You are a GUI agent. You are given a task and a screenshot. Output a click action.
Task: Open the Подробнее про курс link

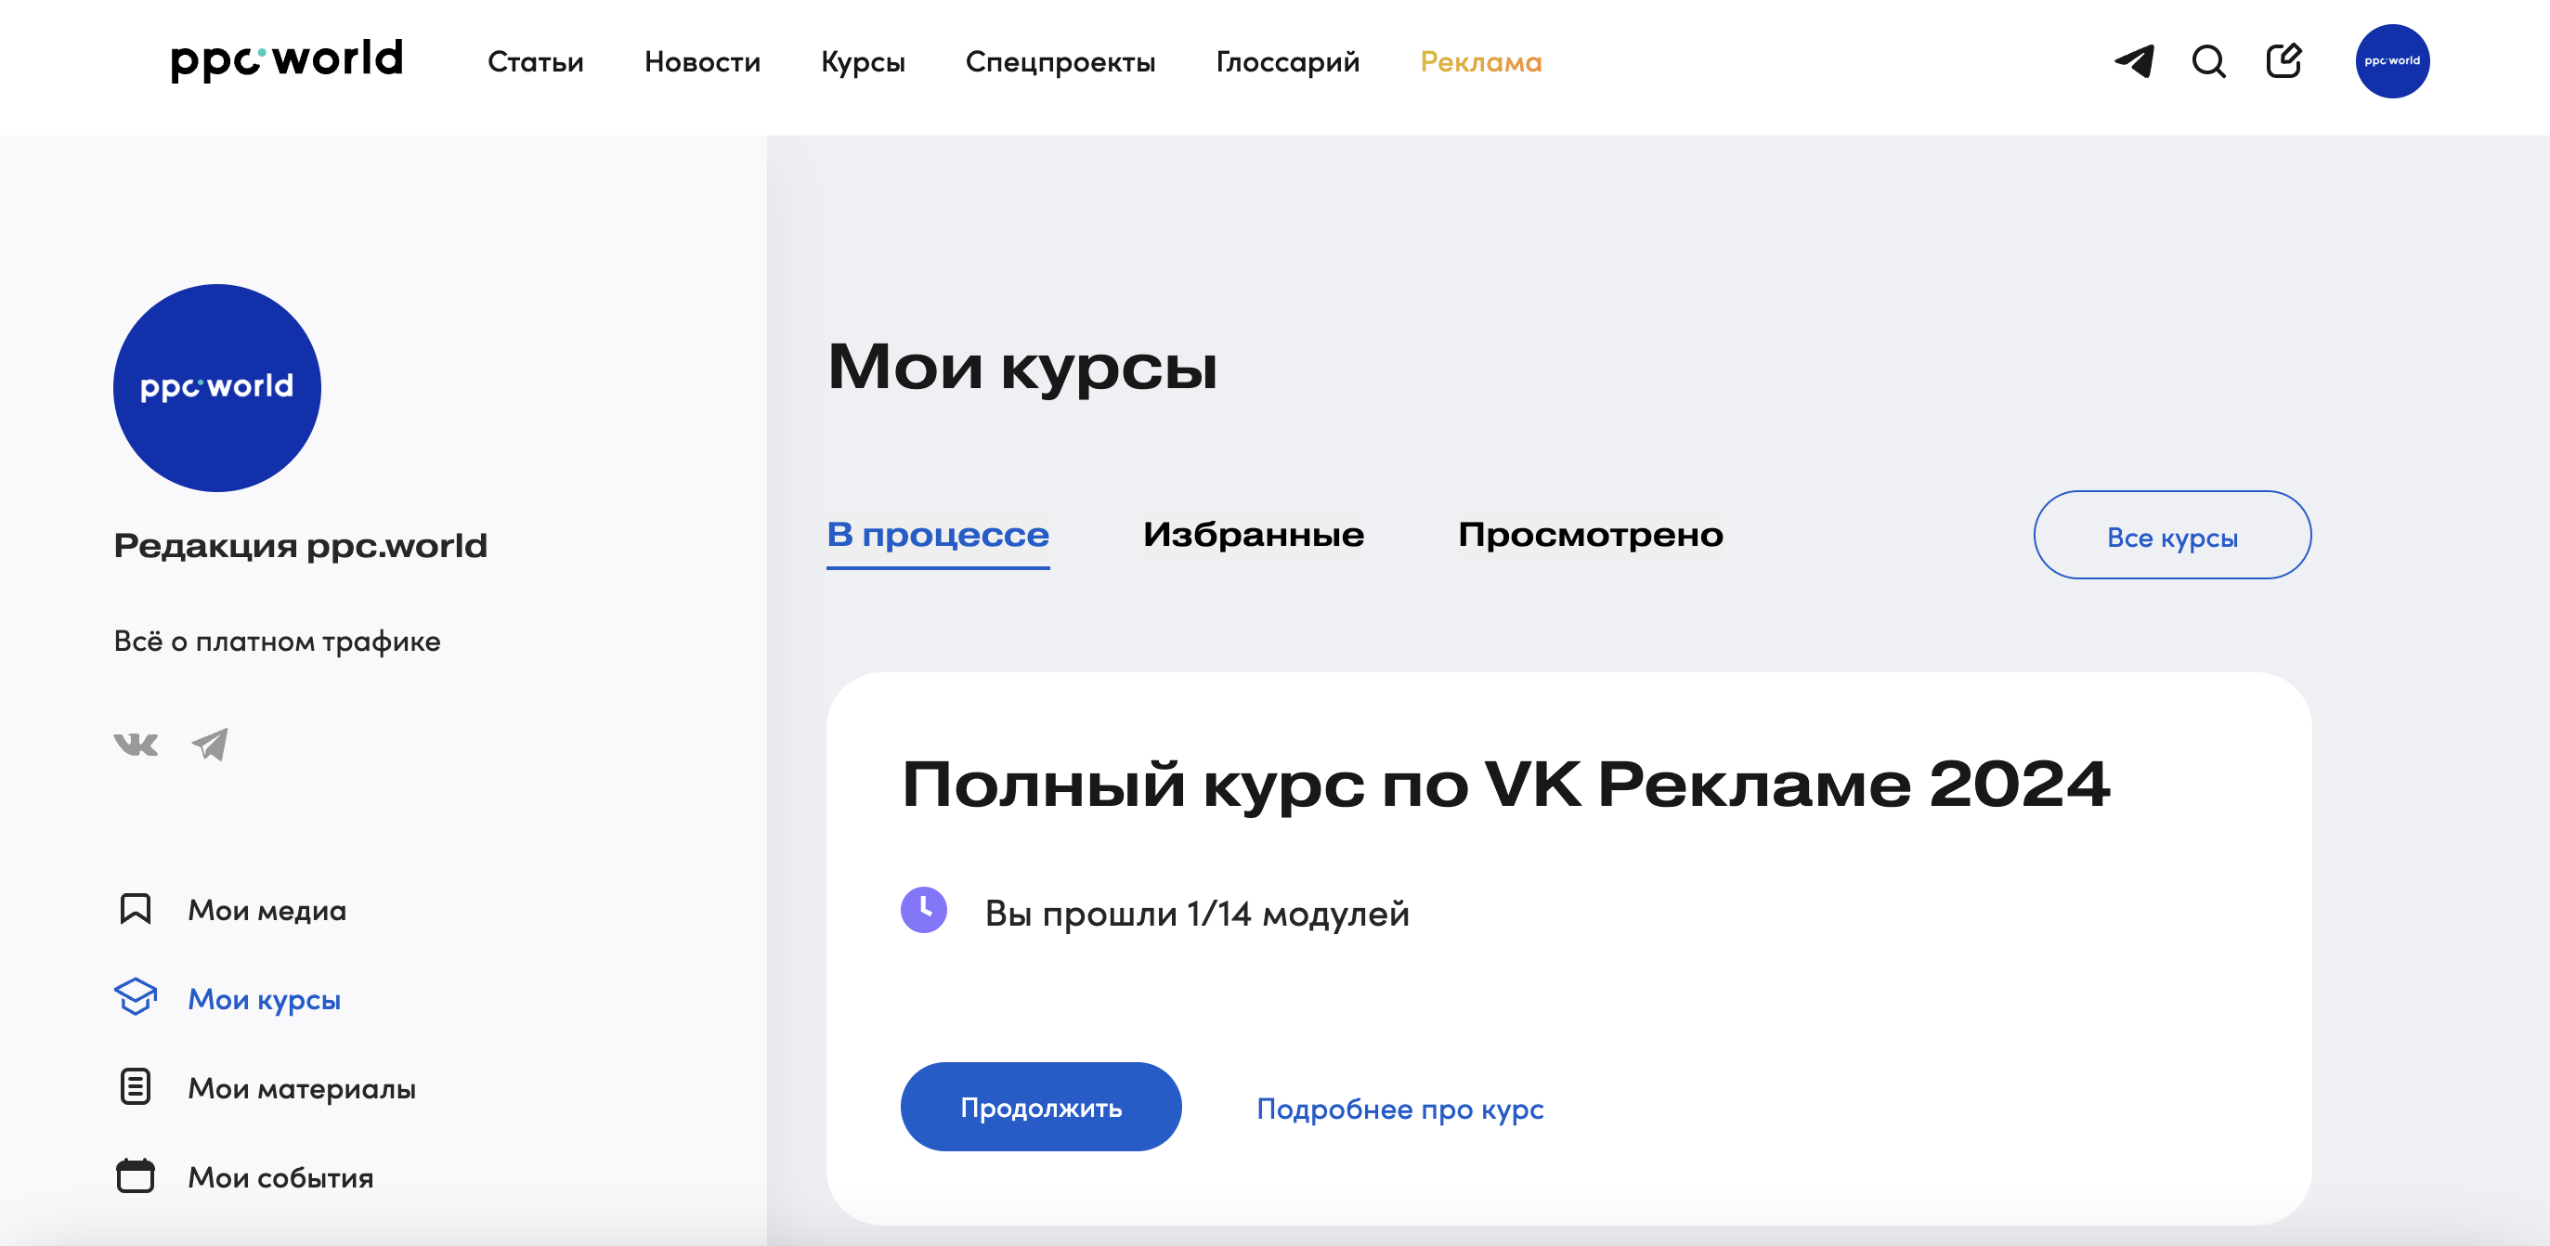(1399, 1110)
